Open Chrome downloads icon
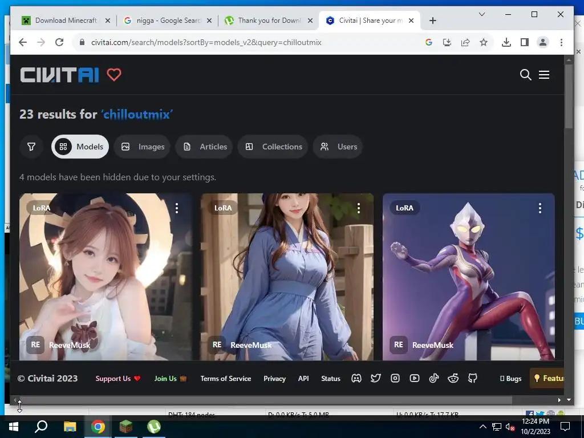Image resolution: width=584 pixels, height=438 pixels. [x=506, y=42]
